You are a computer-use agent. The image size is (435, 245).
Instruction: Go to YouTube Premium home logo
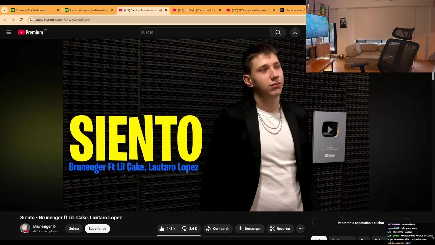click(x=31, y=32)
